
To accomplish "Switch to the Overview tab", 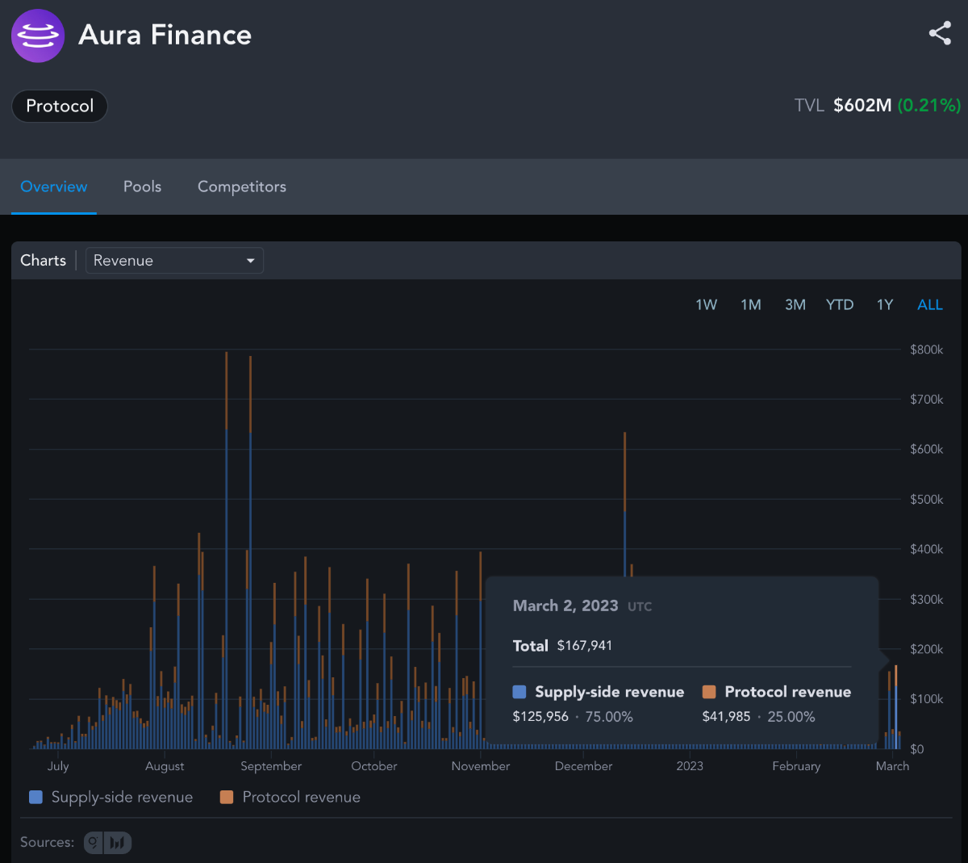I will pos(54,186).
